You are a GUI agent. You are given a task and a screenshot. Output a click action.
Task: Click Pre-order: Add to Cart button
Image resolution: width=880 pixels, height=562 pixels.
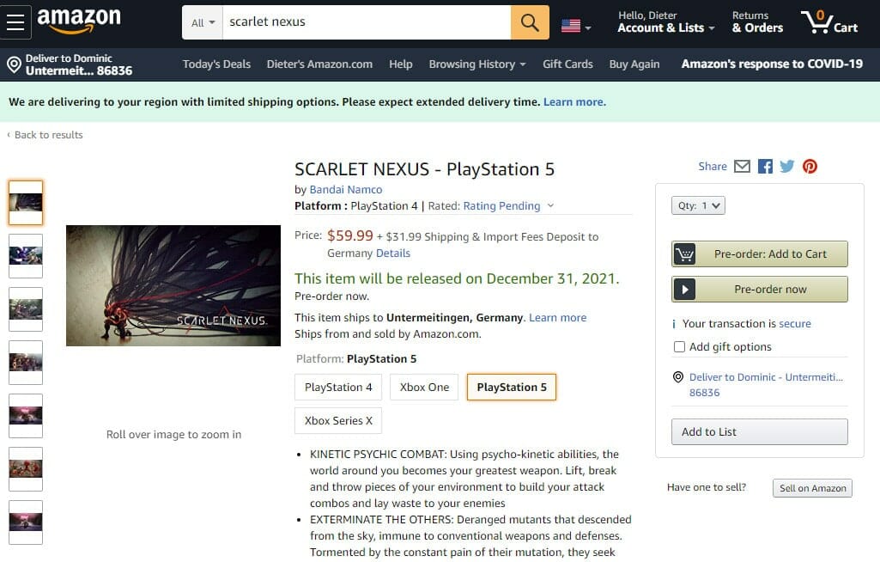click(x=759, y=254)
